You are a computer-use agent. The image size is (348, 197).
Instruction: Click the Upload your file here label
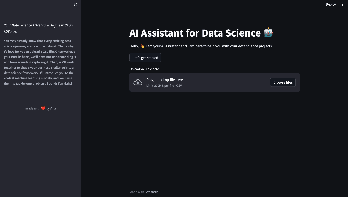[x=144, y=69]
